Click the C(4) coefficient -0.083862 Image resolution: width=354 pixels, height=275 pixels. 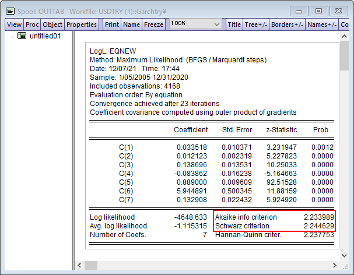point(191,174)
